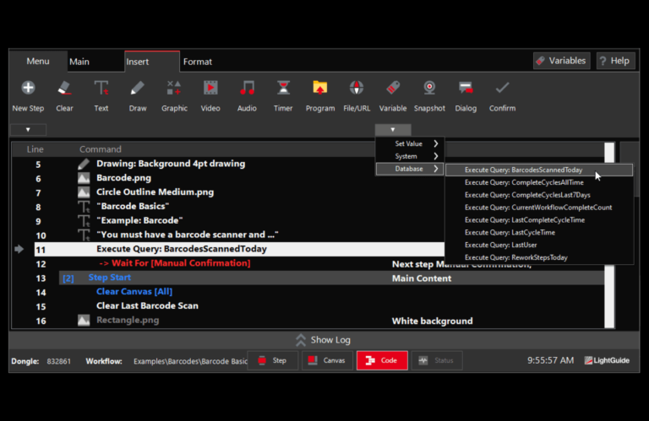Switch to the Format tab
The image size is (649, 421).
coord(198,62)
